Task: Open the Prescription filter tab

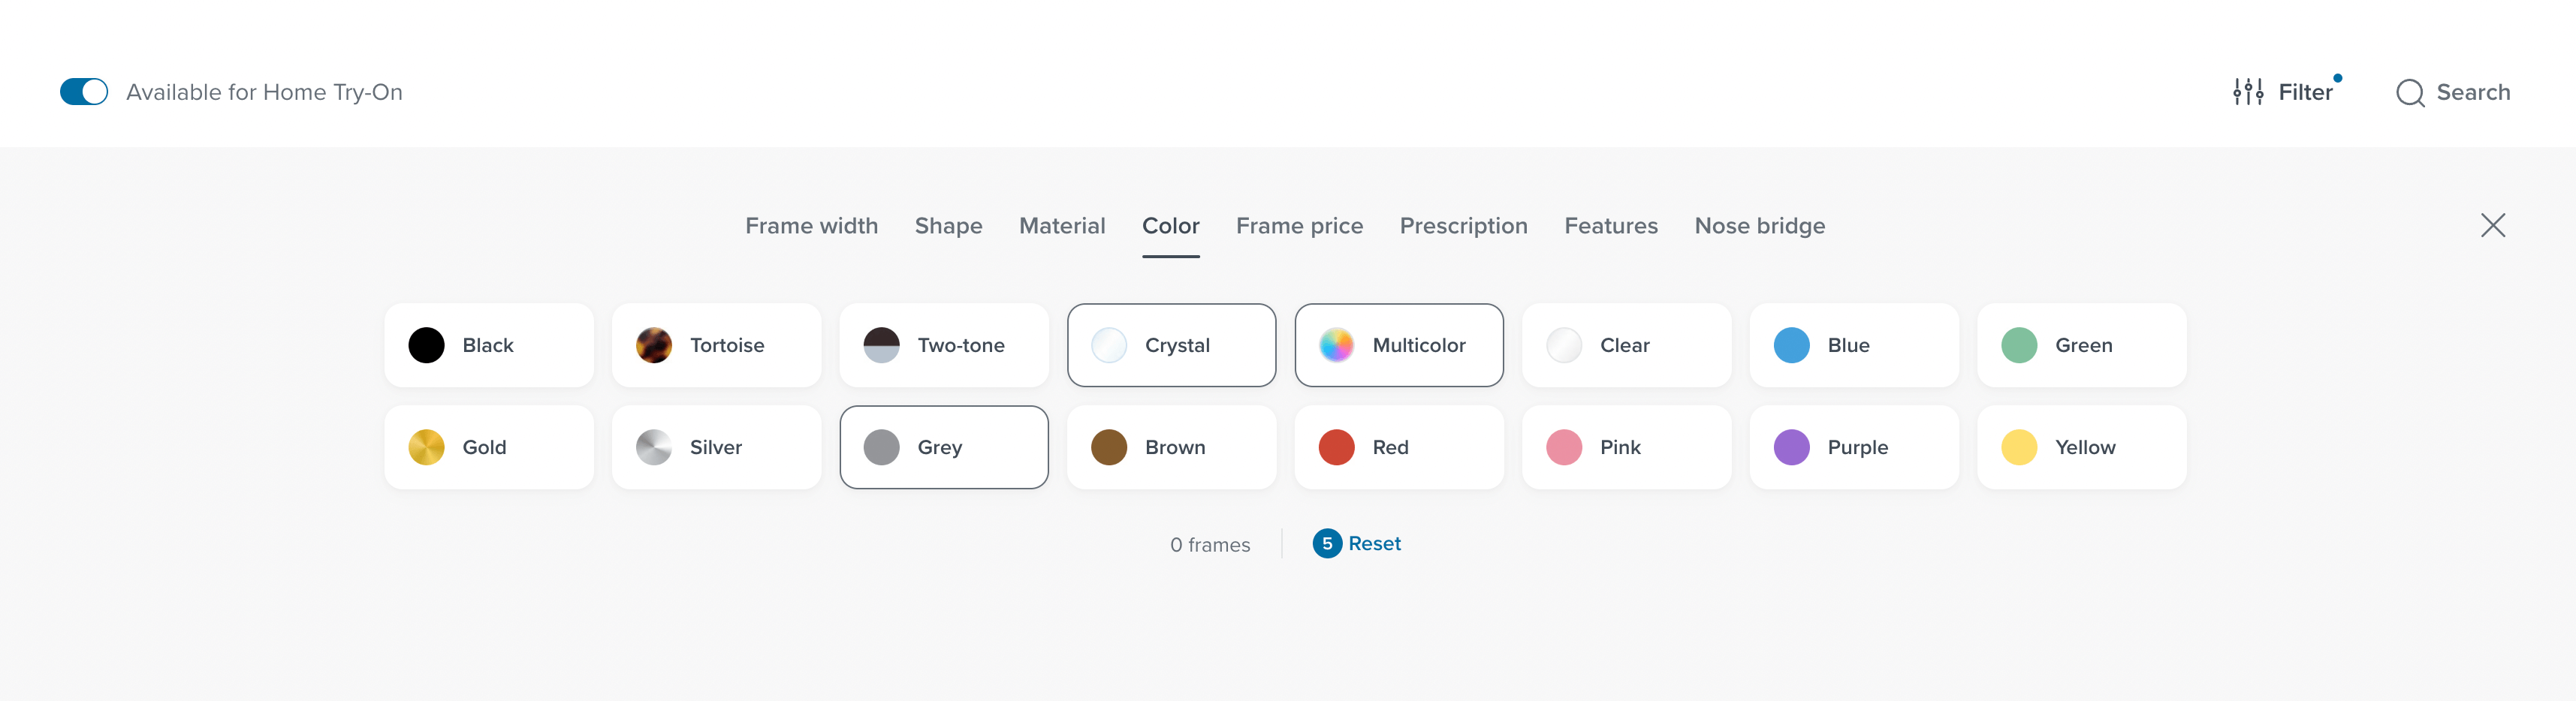Action: tap(1463, 226)
